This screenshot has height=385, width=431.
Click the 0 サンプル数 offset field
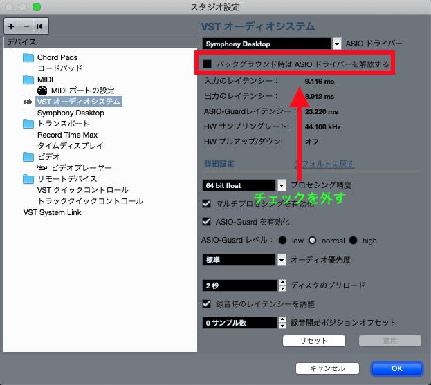coord(239,323)
